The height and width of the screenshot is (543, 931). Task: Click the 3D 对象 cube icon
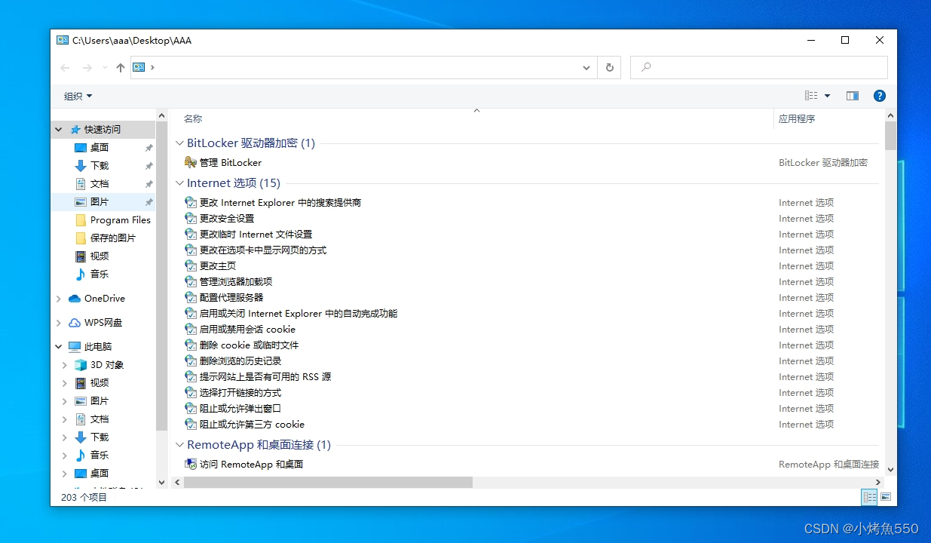pos(81,365)
